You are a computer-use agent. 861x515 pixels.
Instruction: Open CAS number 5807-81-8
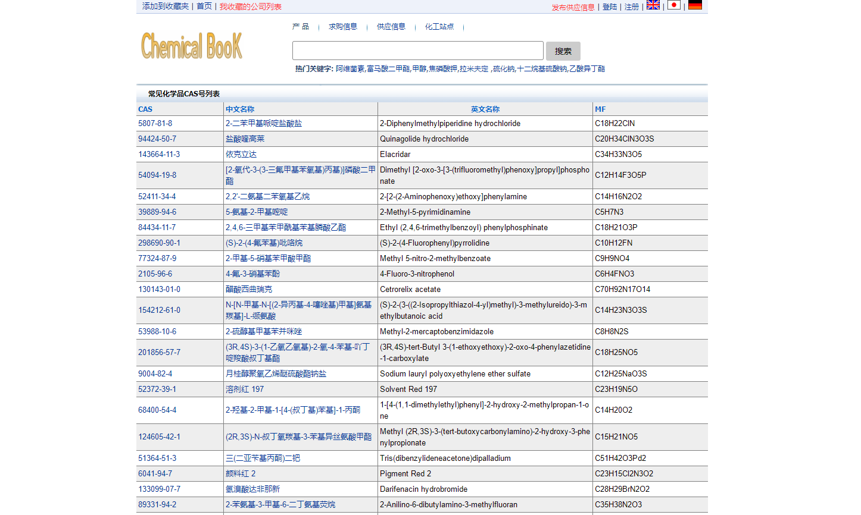point(155,124)
